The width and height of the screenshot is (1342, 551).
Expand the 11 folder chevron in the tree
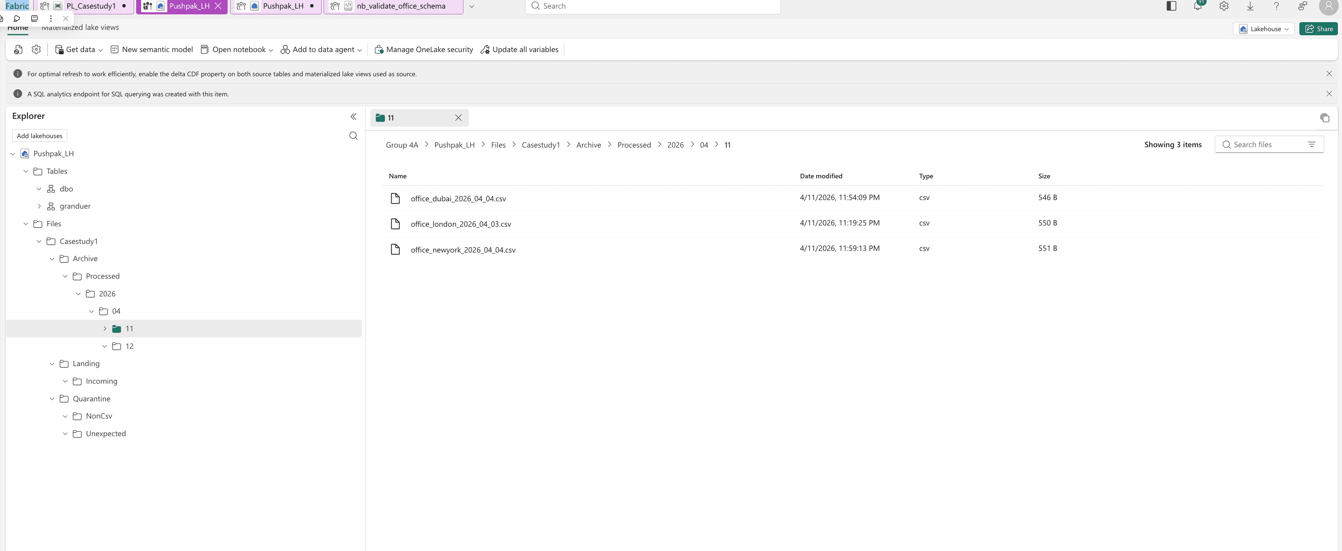105,329
